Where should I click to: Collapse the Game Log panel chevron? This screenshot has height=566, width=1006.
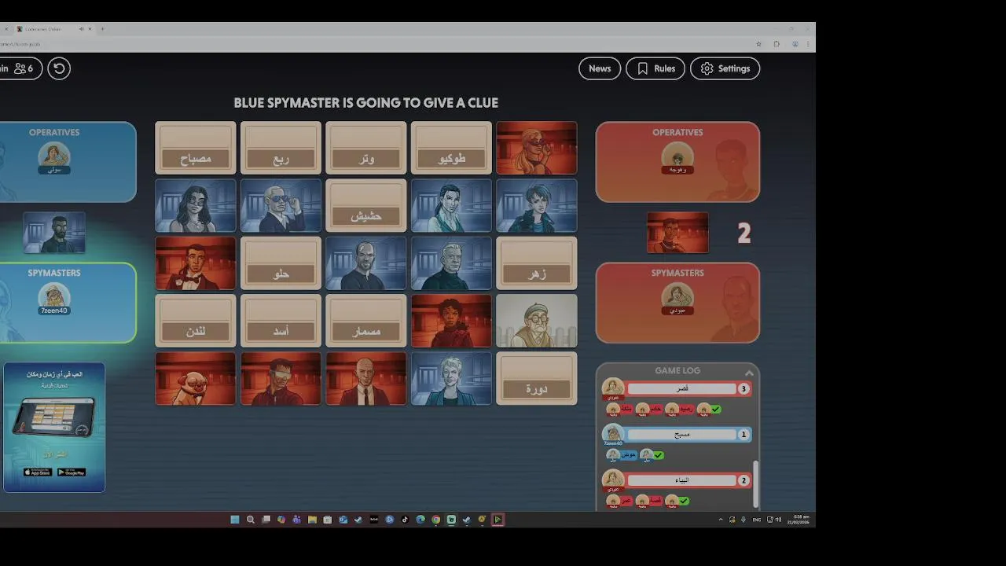click(x=749, y=373)
